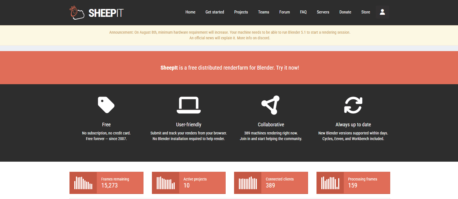Open the user account icon
Image resolution: width=458 pixels, height=199 pixels.
[x=382, y=12]
